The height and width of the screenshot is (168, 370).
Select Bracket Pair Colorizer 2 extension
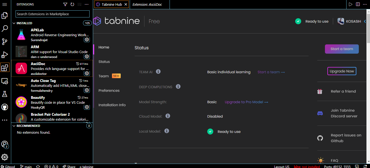click(x=52, y=117)
